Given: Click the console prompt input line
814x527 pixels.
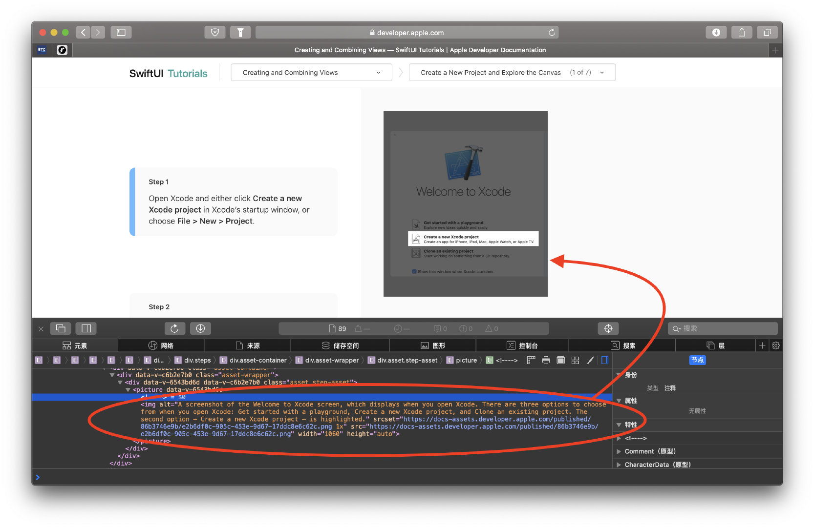Looking at the screenshot, I should pos(407,477).
